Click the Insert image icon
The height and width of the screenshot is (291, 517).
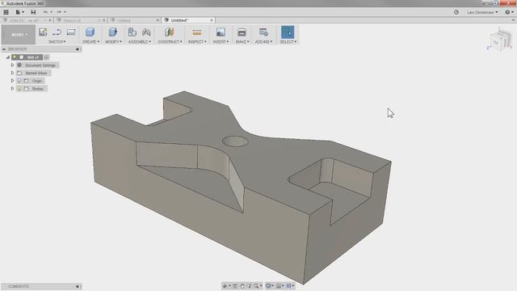coord(221,32)
